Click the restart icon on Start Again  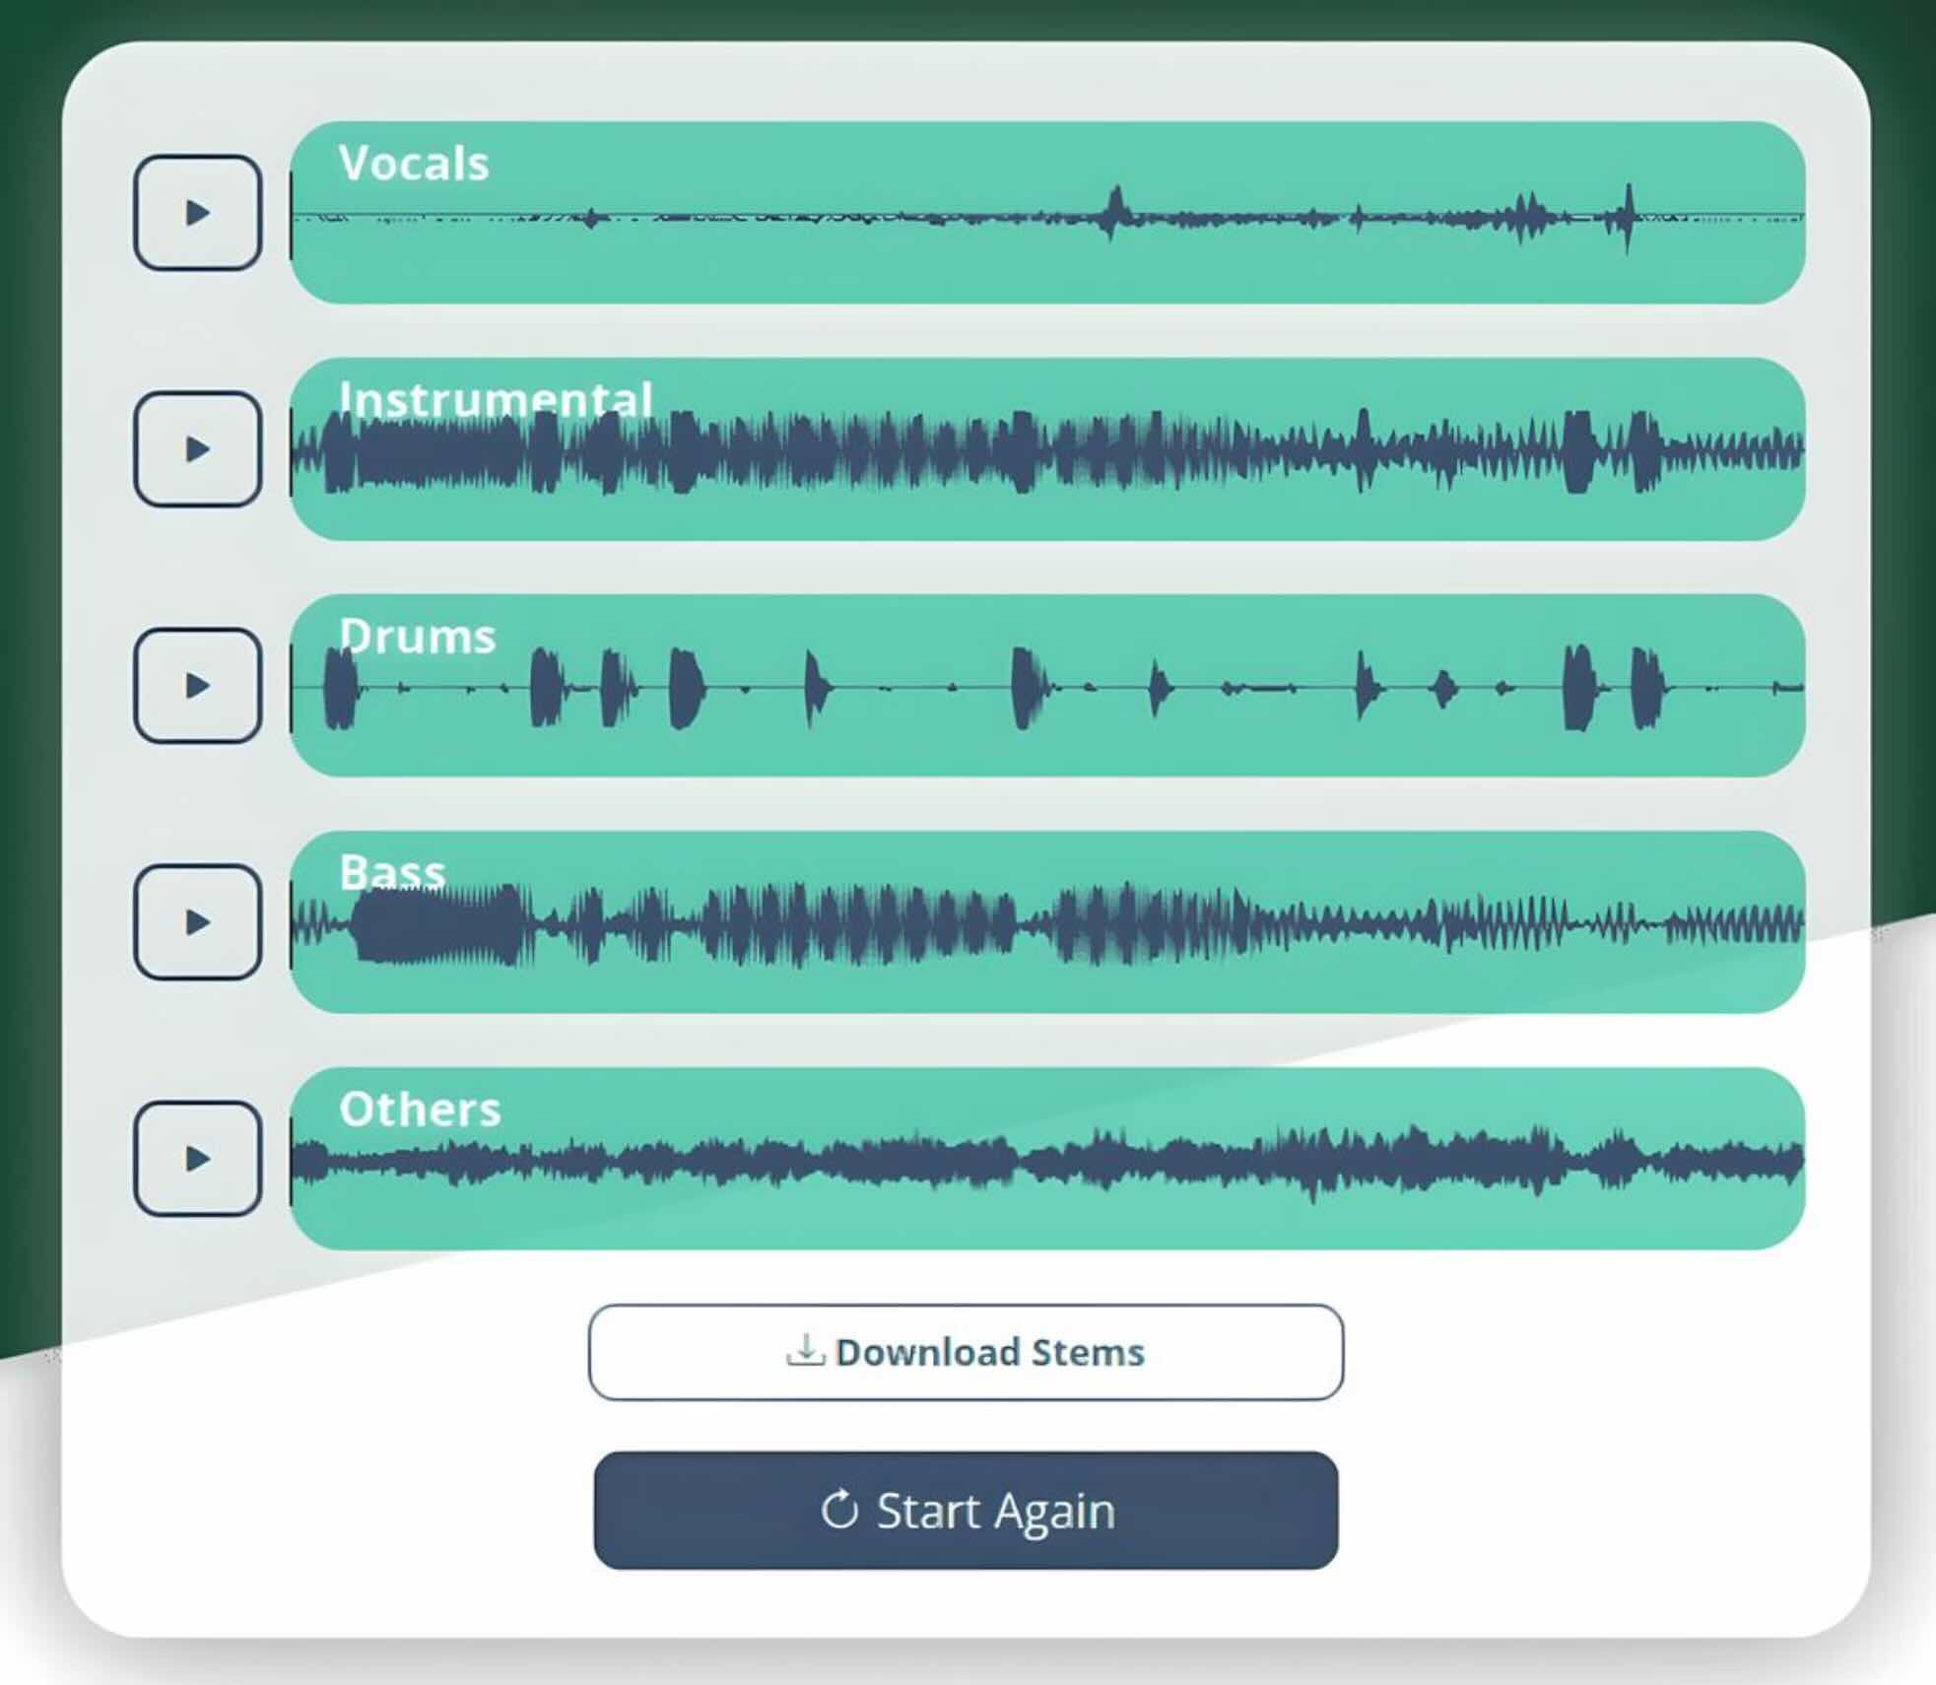click(x=839, y=1511)
